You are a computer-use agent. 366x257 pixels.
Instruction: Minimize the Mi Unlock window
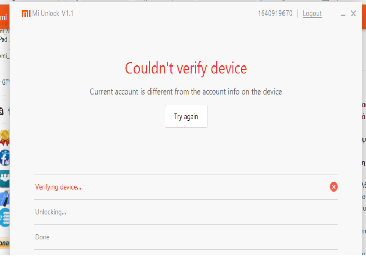[x=343, y=15]
